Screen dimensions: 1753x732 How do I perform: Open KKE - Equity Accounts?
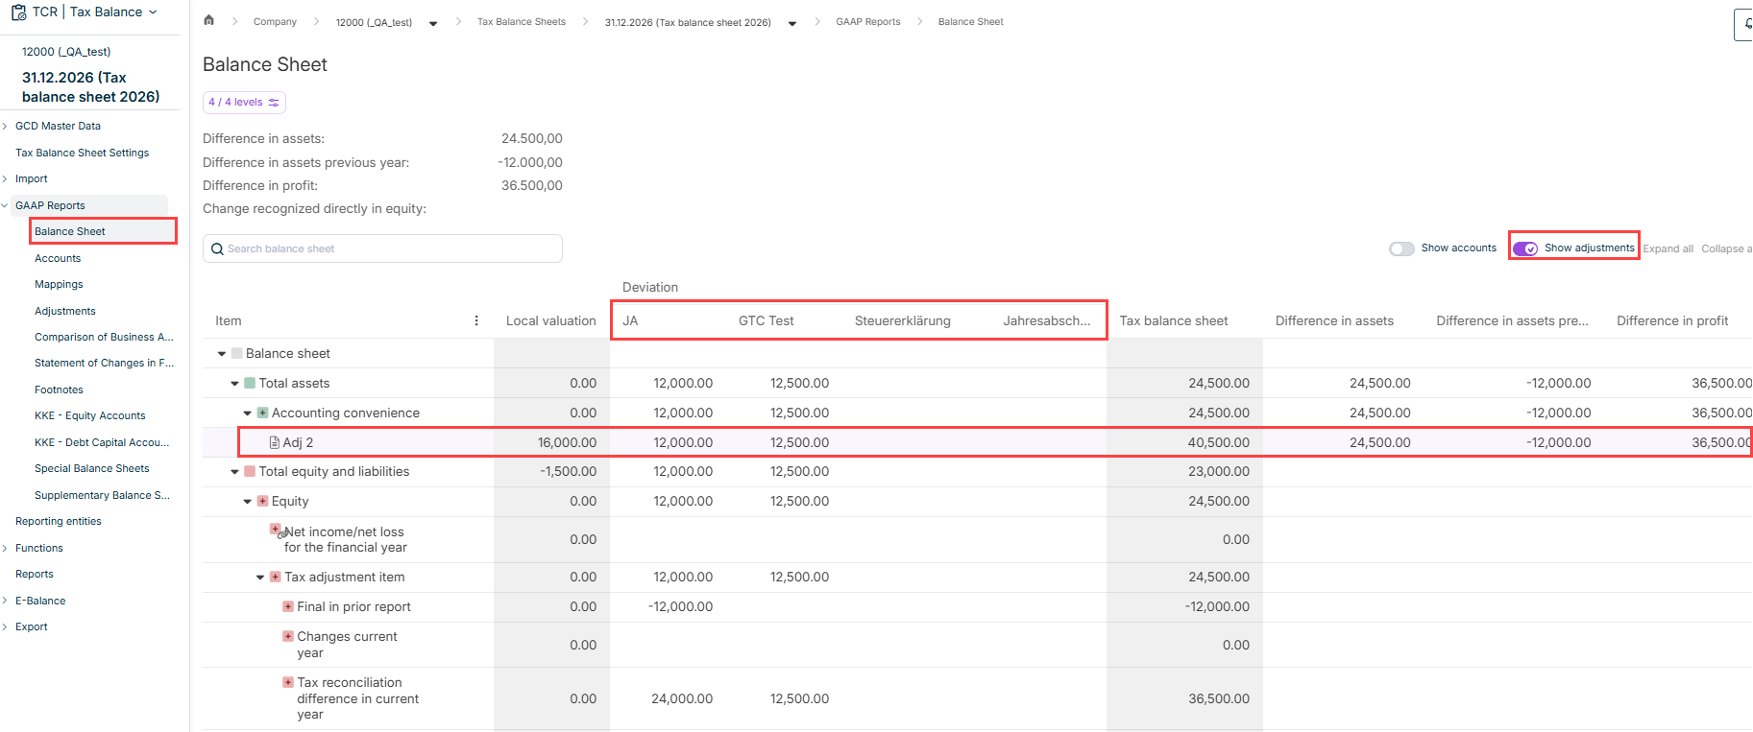tap(90, 415)
